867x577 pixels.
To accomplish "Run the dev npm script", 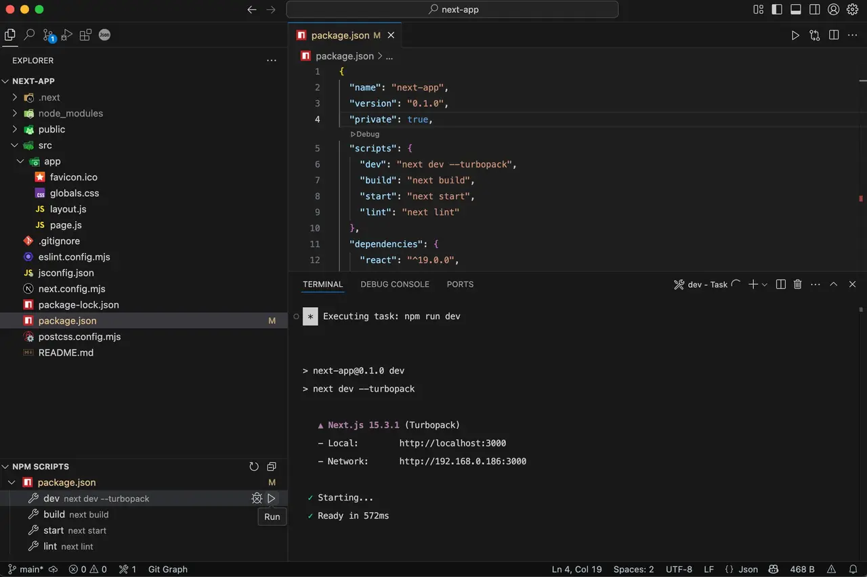I will point(272,499).
